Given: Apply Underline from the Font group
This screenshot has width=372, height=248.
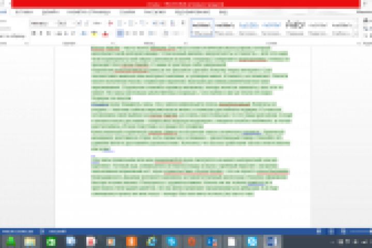Looking at the screenshot, I should click(x=49, y=33).
